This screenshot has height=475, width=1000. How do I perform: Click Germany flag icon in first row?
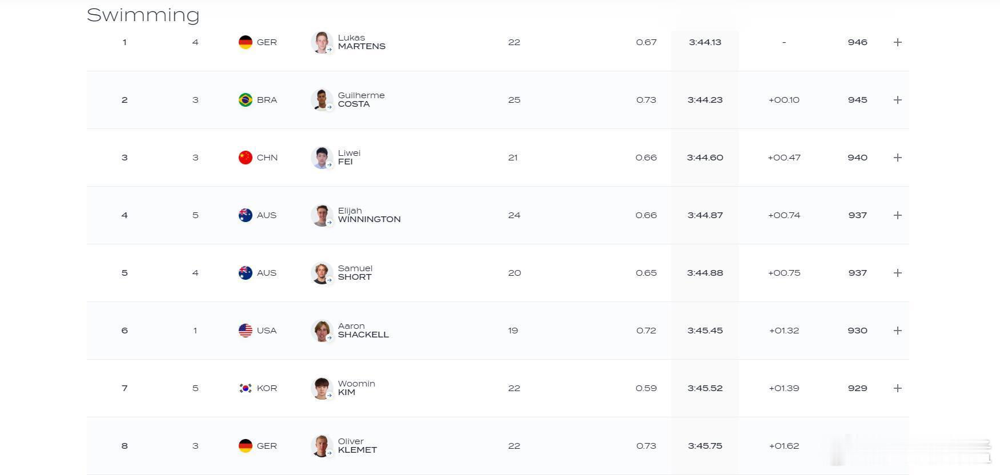246,42
